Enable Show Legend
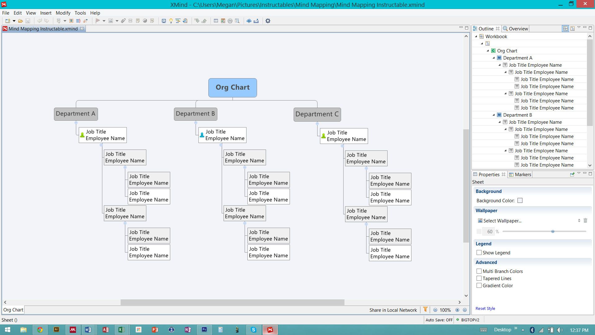 coord(479,252)
